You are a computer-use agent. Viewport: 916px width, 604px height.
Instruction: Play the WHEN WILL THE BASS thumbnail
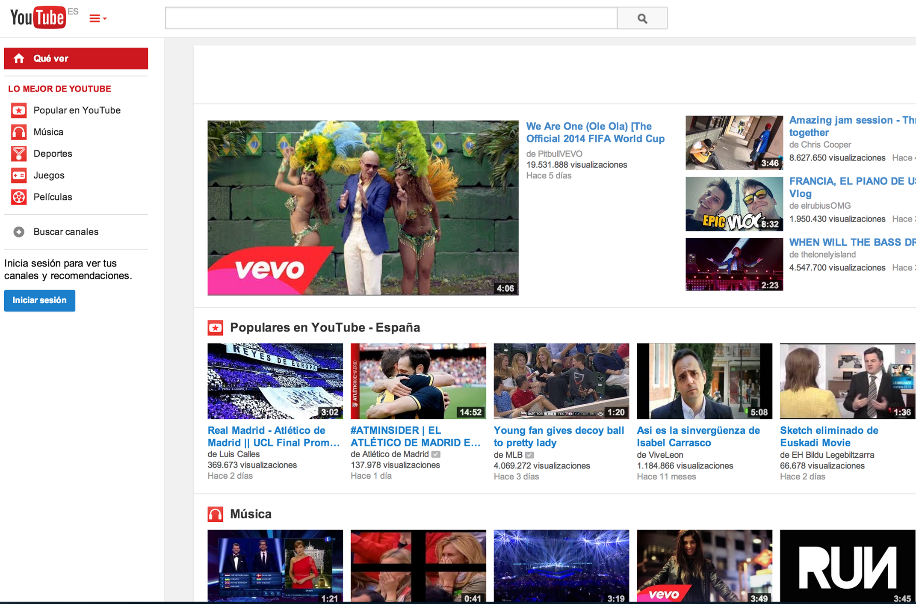734,264
